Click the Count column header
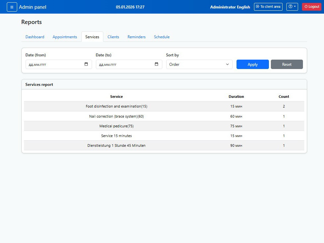Viewport: 324px width, 243px height. pyautogui.click(x=284, y=97)
